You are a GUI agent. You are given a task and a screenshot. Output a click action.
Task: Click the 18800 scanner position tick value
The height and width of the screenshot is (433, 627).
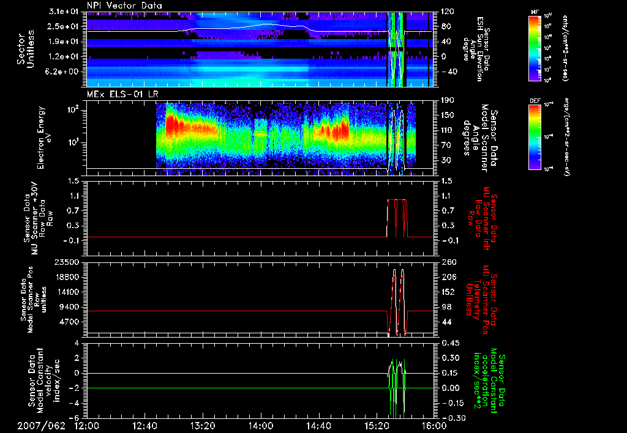(x=66, y=277)
